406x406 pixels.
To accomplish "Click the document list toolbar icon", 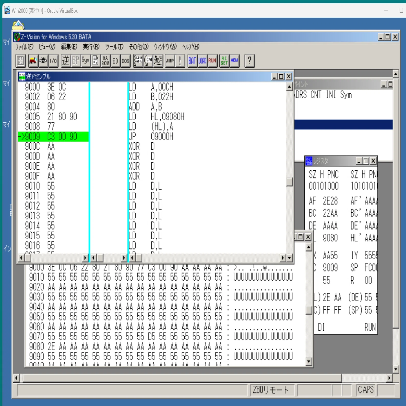I will (x=95, y=61).
